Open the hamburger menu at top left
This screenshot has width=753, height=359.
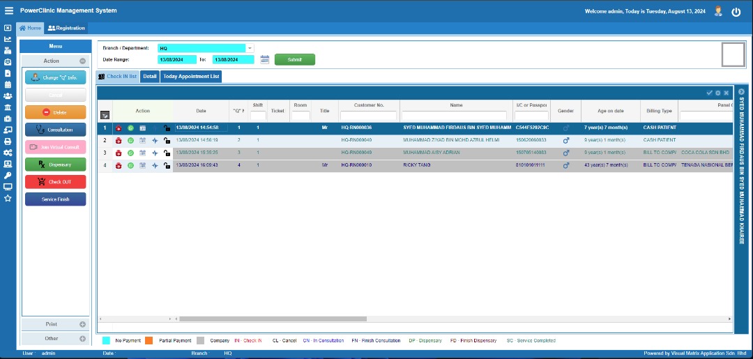click(8, 11)
